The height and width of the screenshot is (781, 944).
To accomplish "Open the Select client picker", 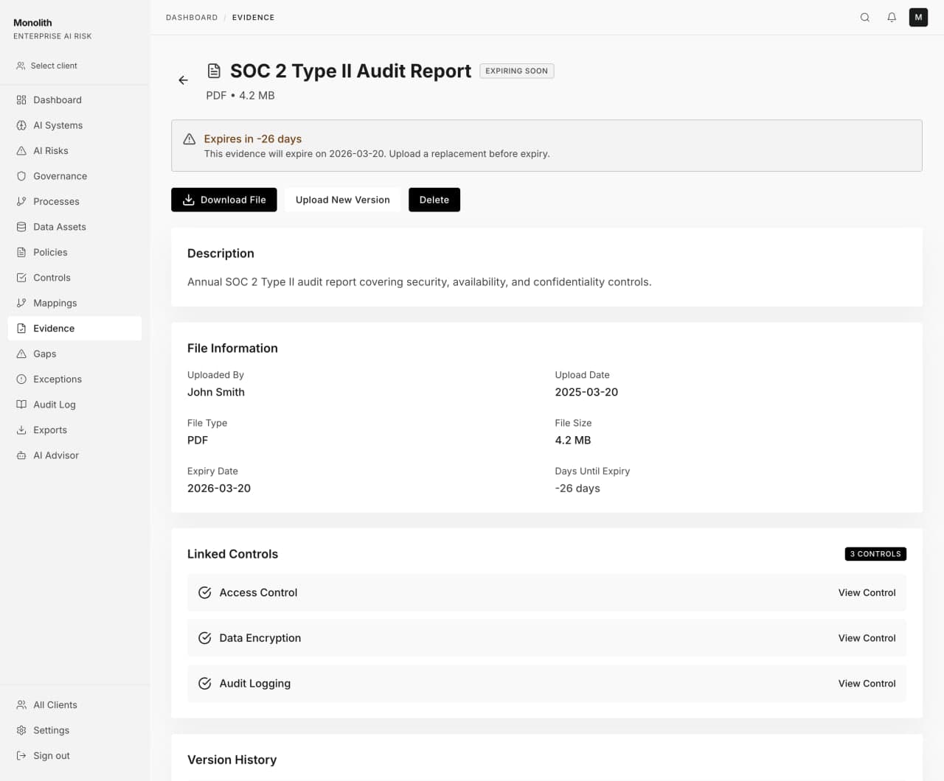I will [54, 65].
